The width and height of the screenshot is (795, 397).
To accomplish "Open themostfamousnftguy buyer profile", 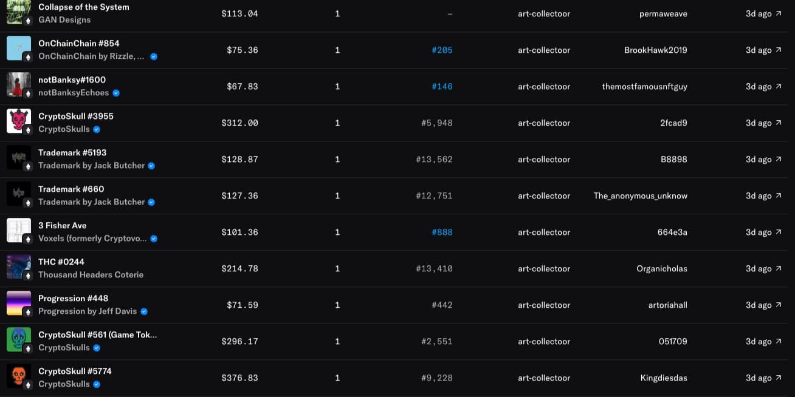I will 644,86.
